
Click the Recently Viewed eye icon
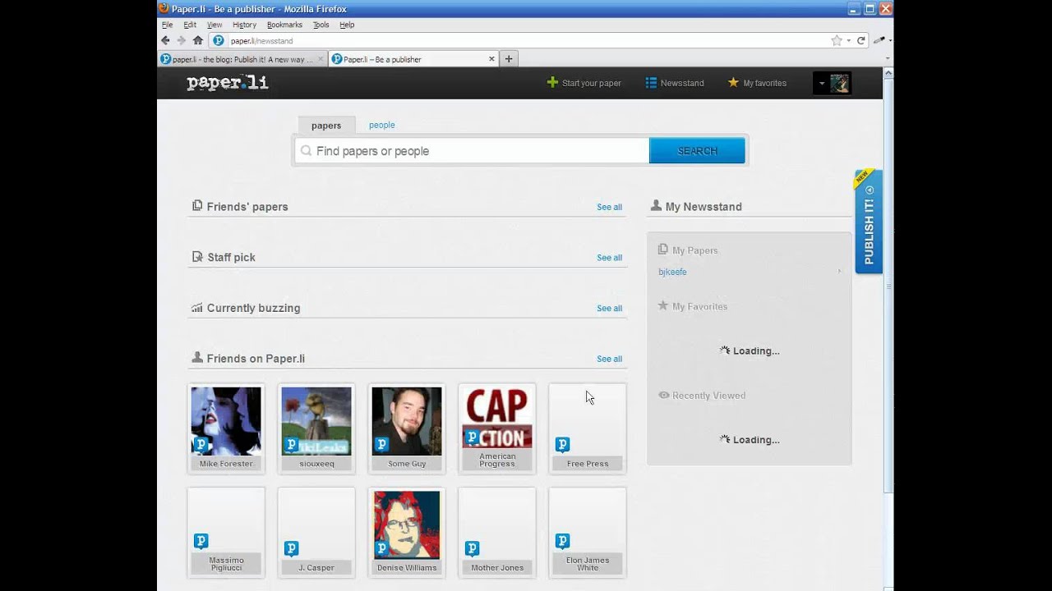[x=663, y=395]
